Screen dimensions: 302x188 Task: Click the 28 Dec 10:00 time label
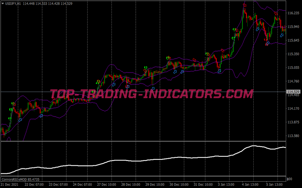pyautogui.click(x=131, y=185)
